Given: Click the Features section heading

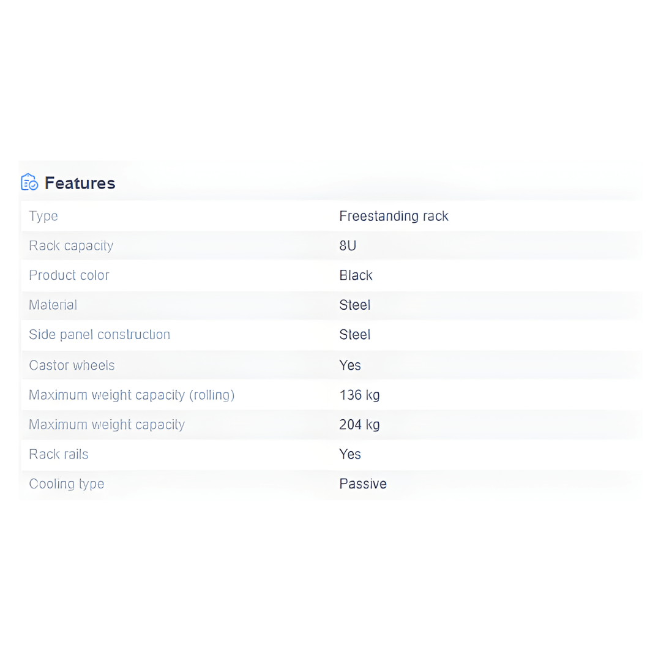Looking at the screenshot, I should [x=80, y=183].
